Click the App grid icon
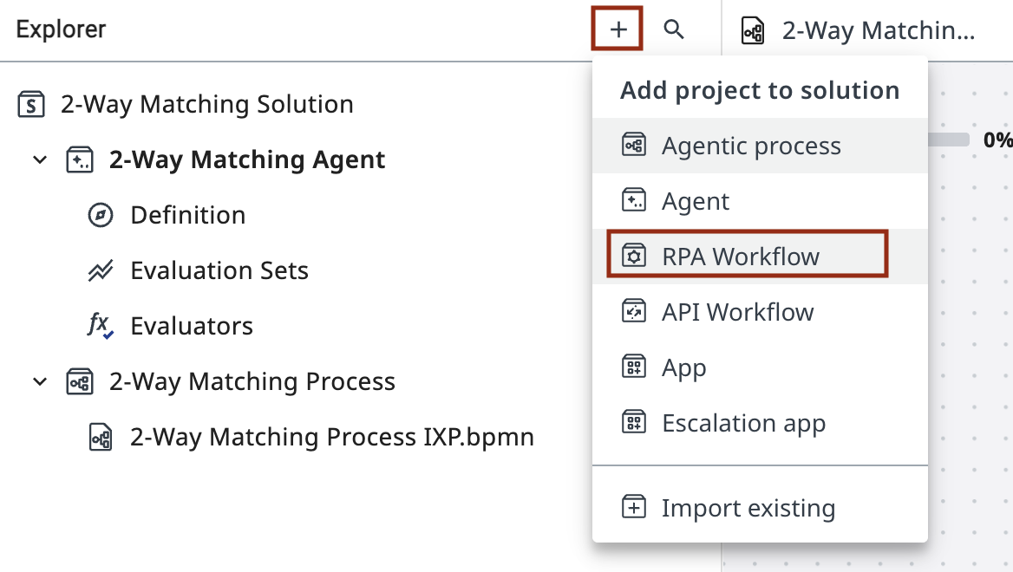1013x572 pixels. 634,367
